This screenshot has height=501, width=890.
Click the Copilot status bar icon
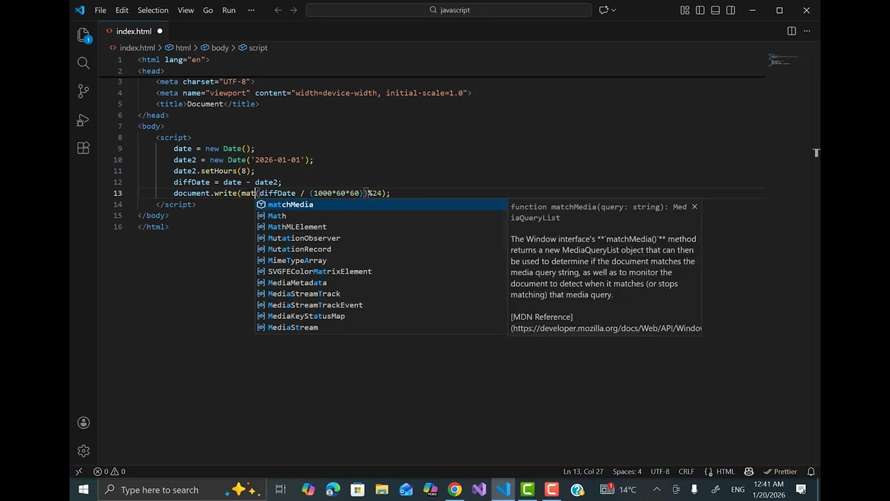click(x=749, y=471)
